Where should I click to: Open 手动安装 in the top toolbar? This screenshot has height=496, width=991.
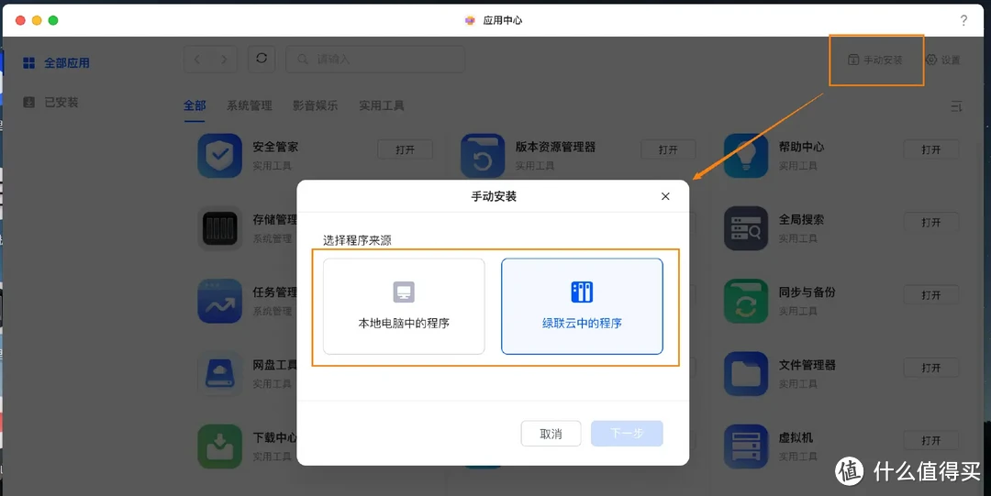[875, 60]
